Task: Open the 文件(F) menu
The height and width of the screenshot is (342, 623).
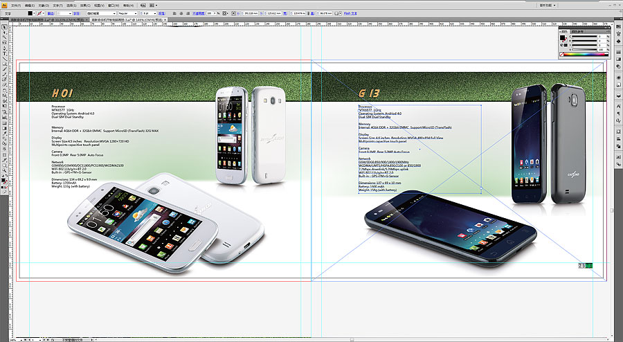Action: [x=17, y=5]
